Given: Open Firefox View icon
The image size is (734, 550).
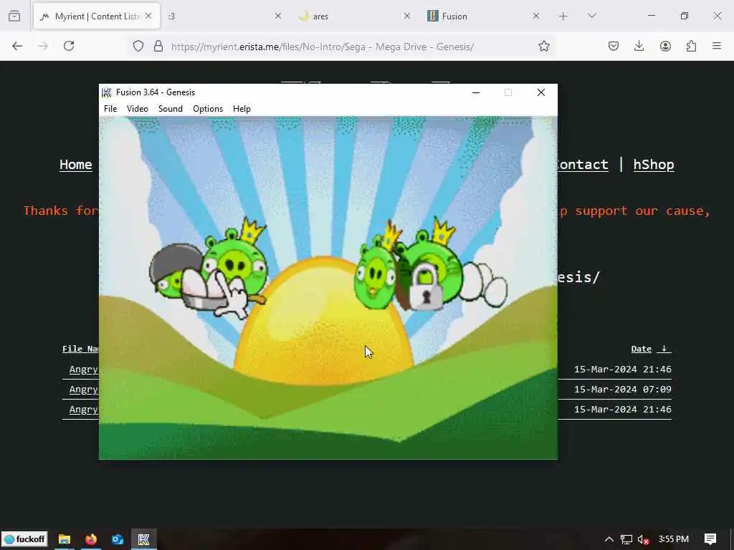Looking at the screenshot, I should (14, 16).
